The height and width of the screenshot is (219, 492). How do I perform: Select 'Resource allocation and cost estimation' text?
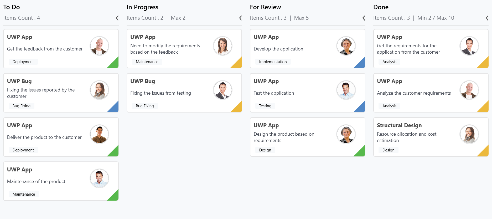(407, 137)
